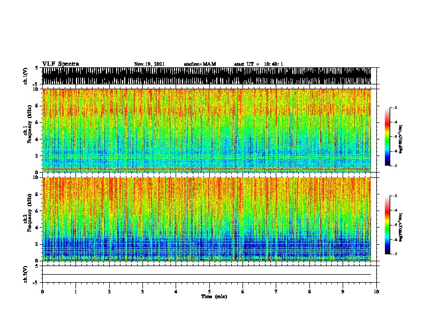This screenshot has height=327, width=424.
Task: Click the "-5" tick on ch.3(V) axis
Action: (x=36, y=283)
